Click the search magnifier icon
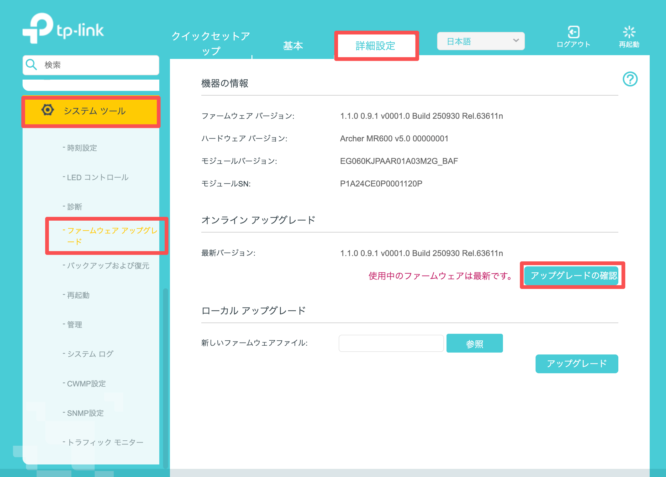The height and width of the screenshot is (477, 666). tap(31, 65)
